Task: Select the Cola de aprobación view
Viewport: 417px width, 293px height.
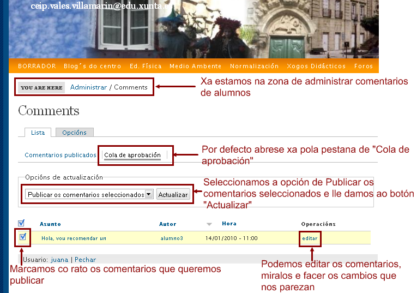Action: [132, 155]
